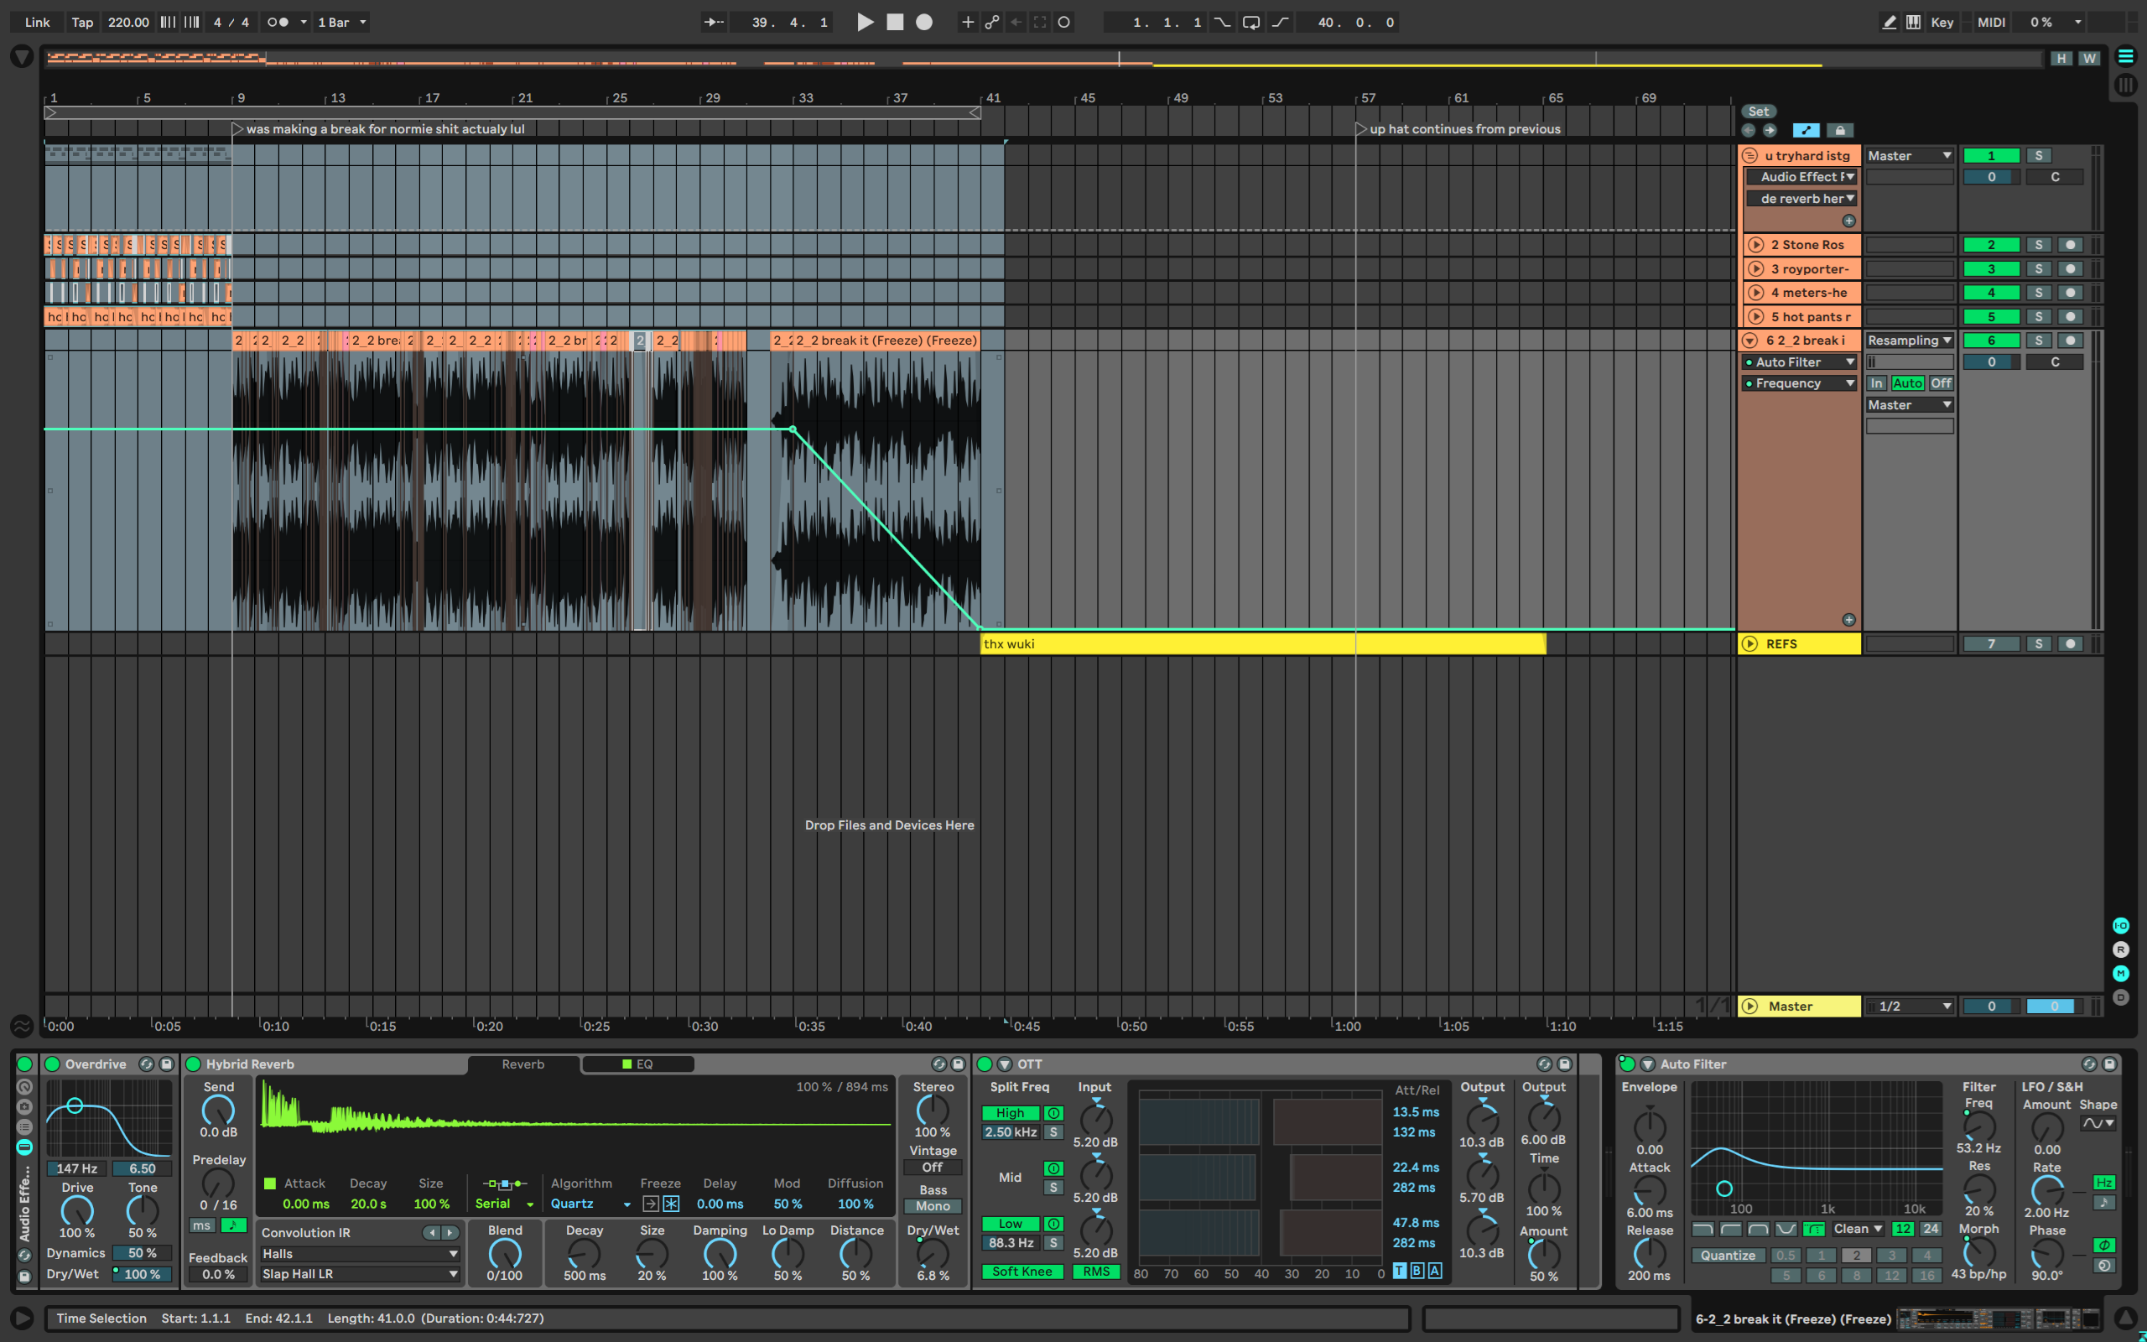This screenshot has width=2147, height=1342.
Task: Click the metronome icon
Action: (278, 22)
